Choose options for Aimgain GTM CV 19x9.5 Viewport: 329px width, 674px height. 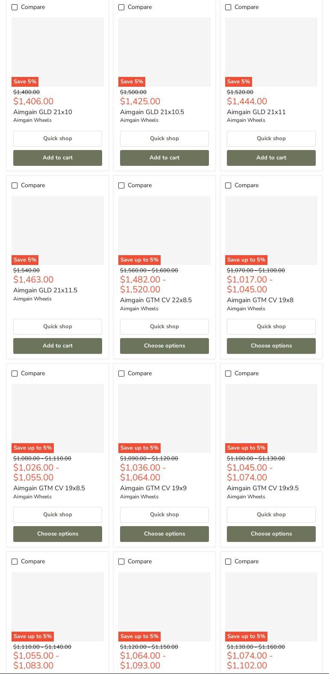pyautogui.click(x=271, y=534)
